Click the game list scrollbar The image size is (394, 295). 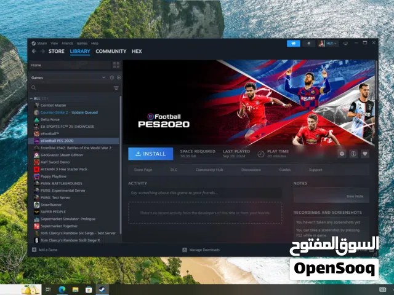click(x=121, y=165)
